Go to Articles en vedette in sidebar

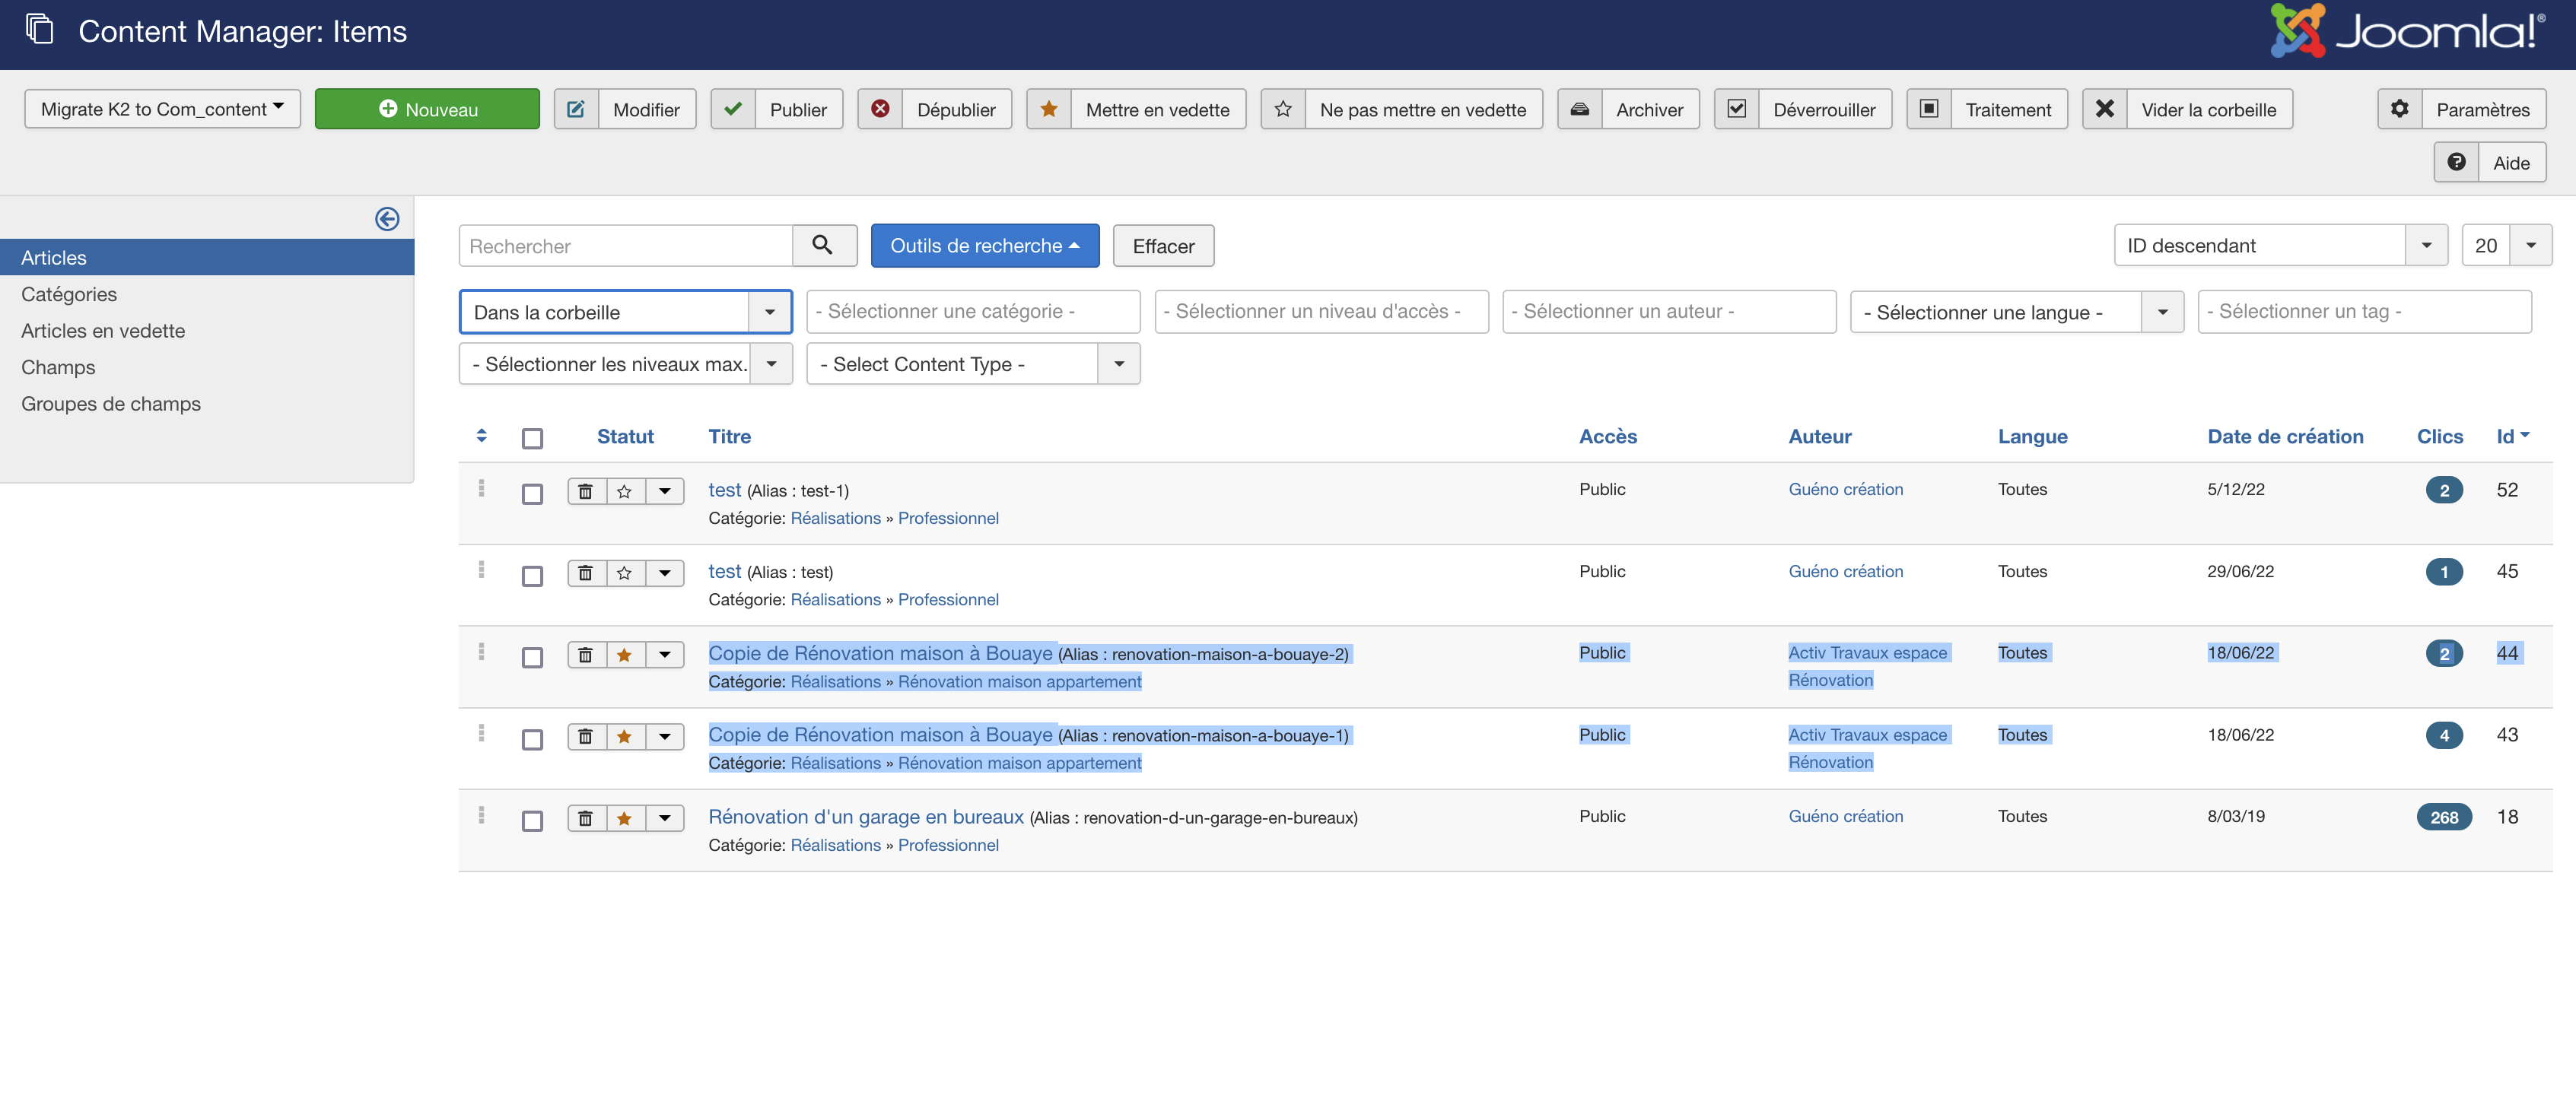coord(103,331)
